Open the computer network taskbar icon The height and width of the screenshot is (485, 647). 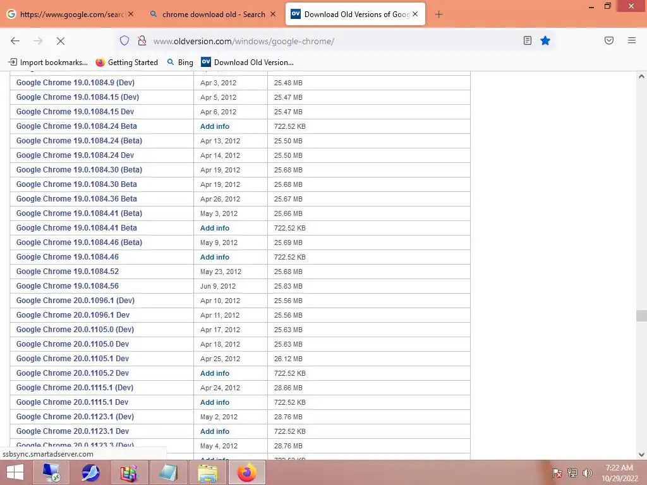[51, 472]
